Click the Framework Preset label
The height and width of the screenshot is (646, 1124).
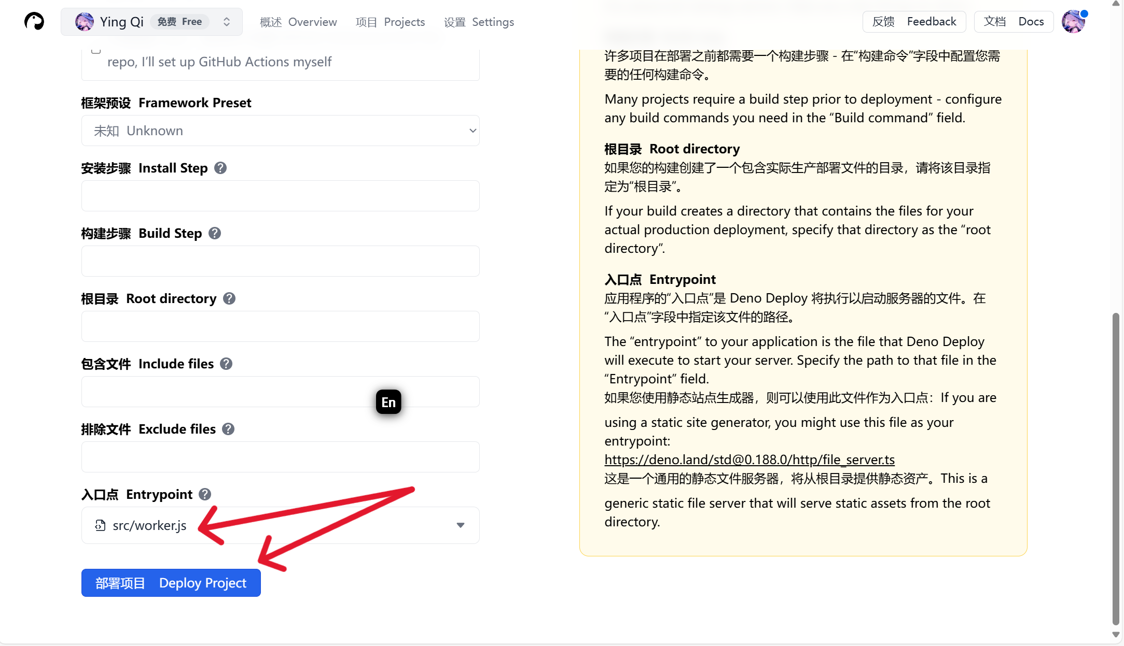coord(166,103)
